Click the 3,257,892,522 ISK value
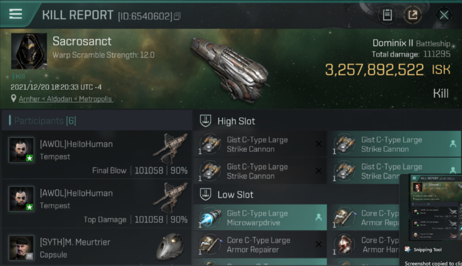Viewport: 462px width, 266px height. pos(375,70)
